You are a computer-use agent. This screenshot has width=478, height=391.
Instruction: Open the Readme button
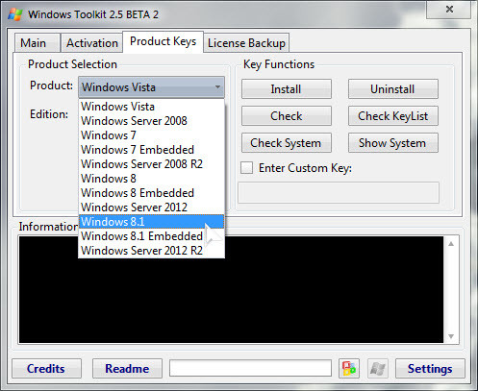pos(127,369)
